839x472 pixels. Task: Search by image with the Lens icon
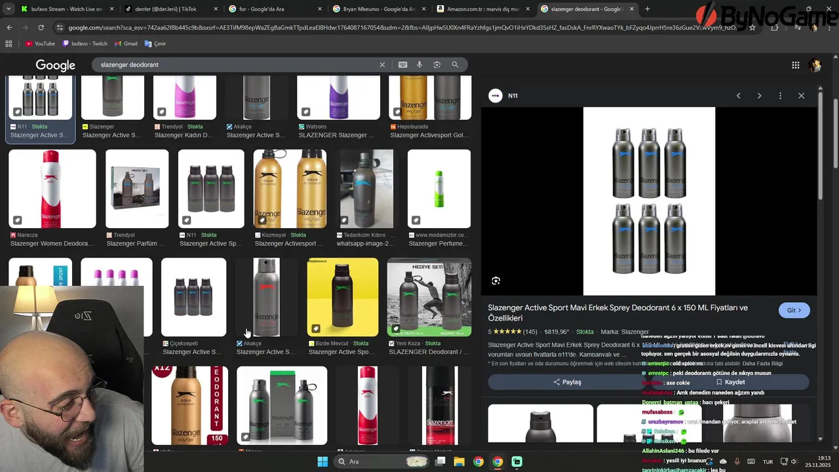coord(437,65)
